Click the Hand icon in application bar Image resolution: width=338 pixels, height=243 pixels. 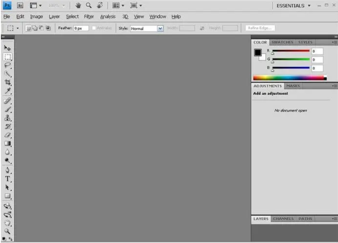[x=78, y=6]
